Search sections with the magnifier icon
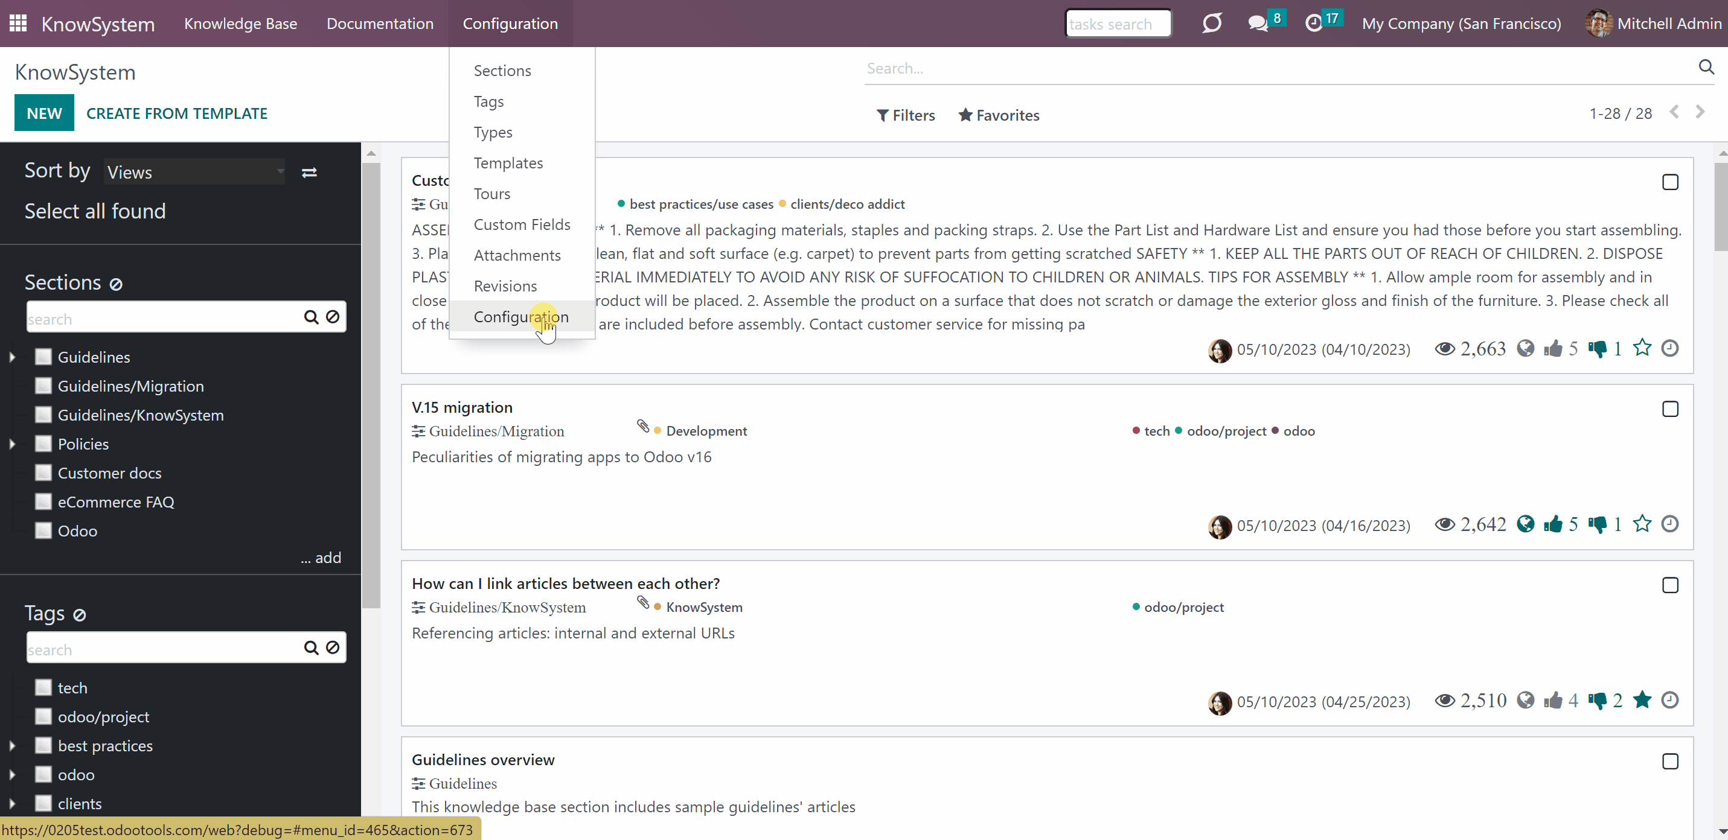Image resolution: width=1728 pixels, height=840 pixels. tap(312, 317)
